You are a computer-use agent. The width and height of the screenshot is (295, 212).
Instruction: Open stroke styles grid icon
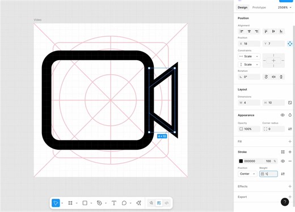coord(283,152)
